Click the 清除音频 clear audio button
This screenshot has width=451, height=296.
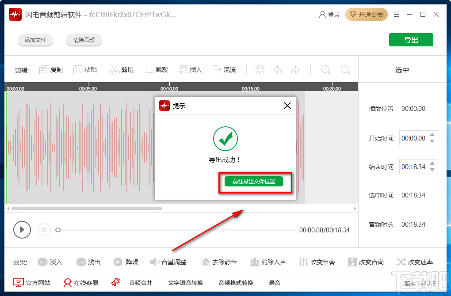tap(84, 40)
